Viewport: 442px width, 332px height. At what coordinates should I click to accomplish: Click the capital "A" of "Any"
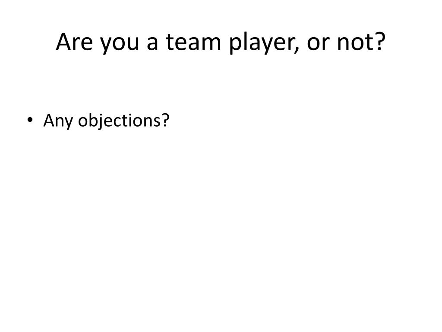click(x=49, y=120)
